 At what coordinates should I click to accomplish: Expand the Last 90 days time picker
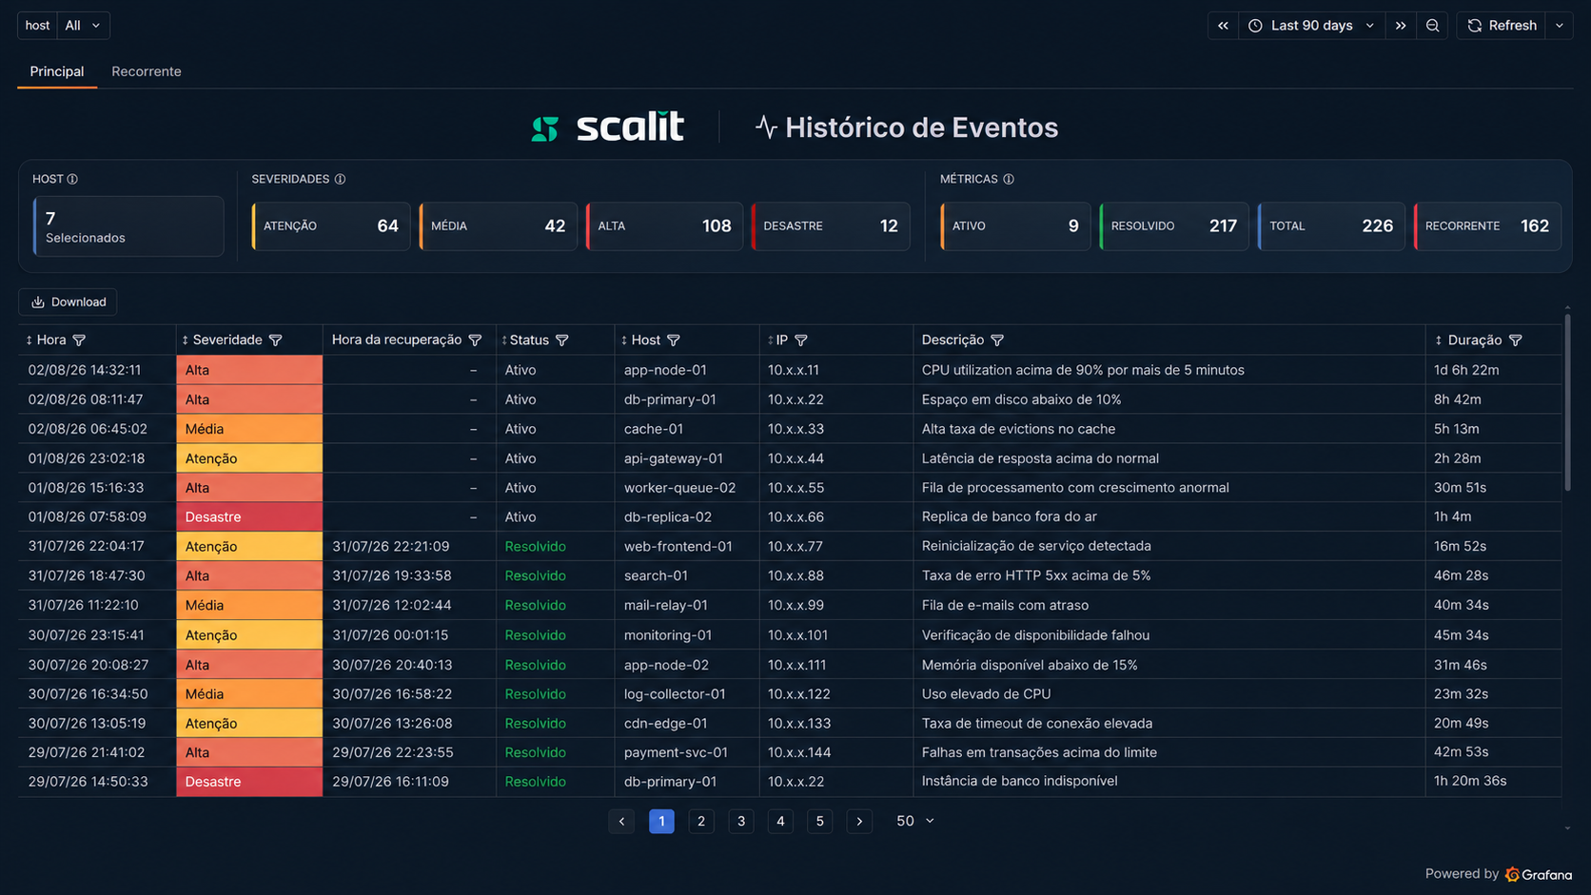click(x=1311, y=26)
